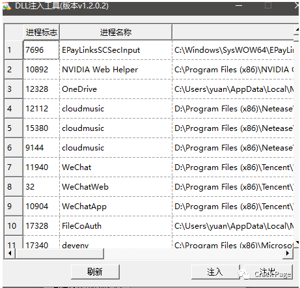Click the vertical scrollbar up arrow
This screenshot has width=300, height=288.
[297, 29]
